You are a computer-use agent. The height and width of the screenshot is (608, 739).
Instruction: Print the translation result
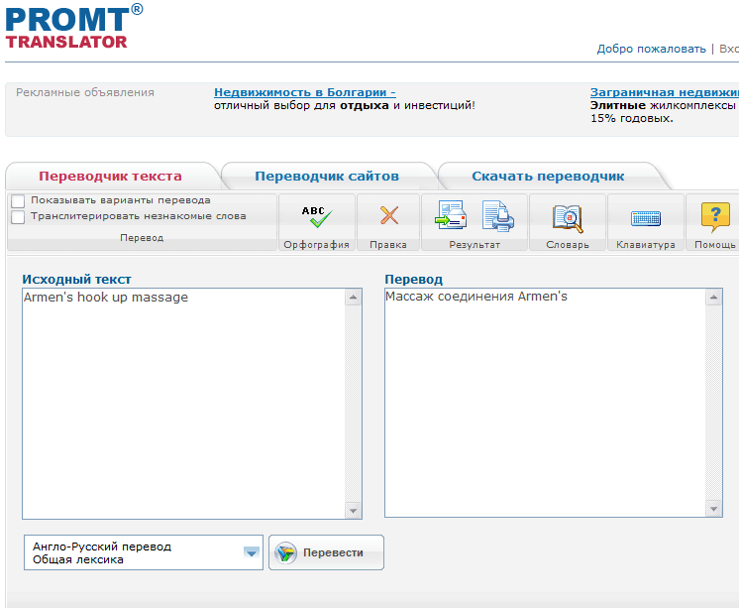[497, 215]
